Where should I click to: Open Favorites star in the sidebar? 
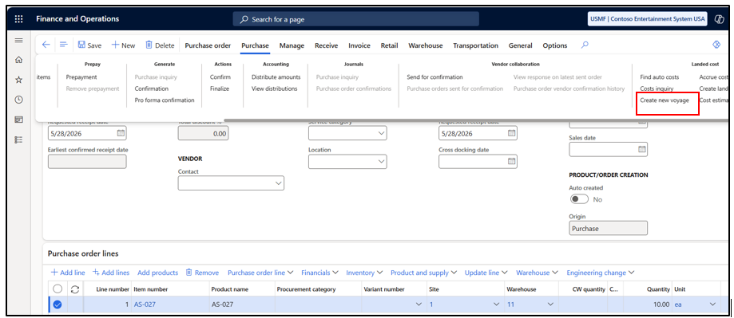pos(18,80)
